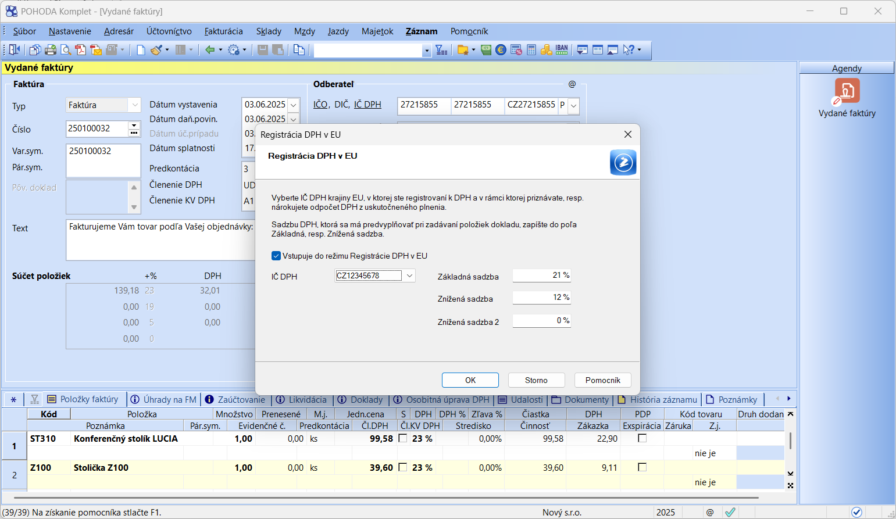Image resolution: width=896 pixels, height=519 pixels.
Task: Click the print icon in the toolbar
Action: 51,50
